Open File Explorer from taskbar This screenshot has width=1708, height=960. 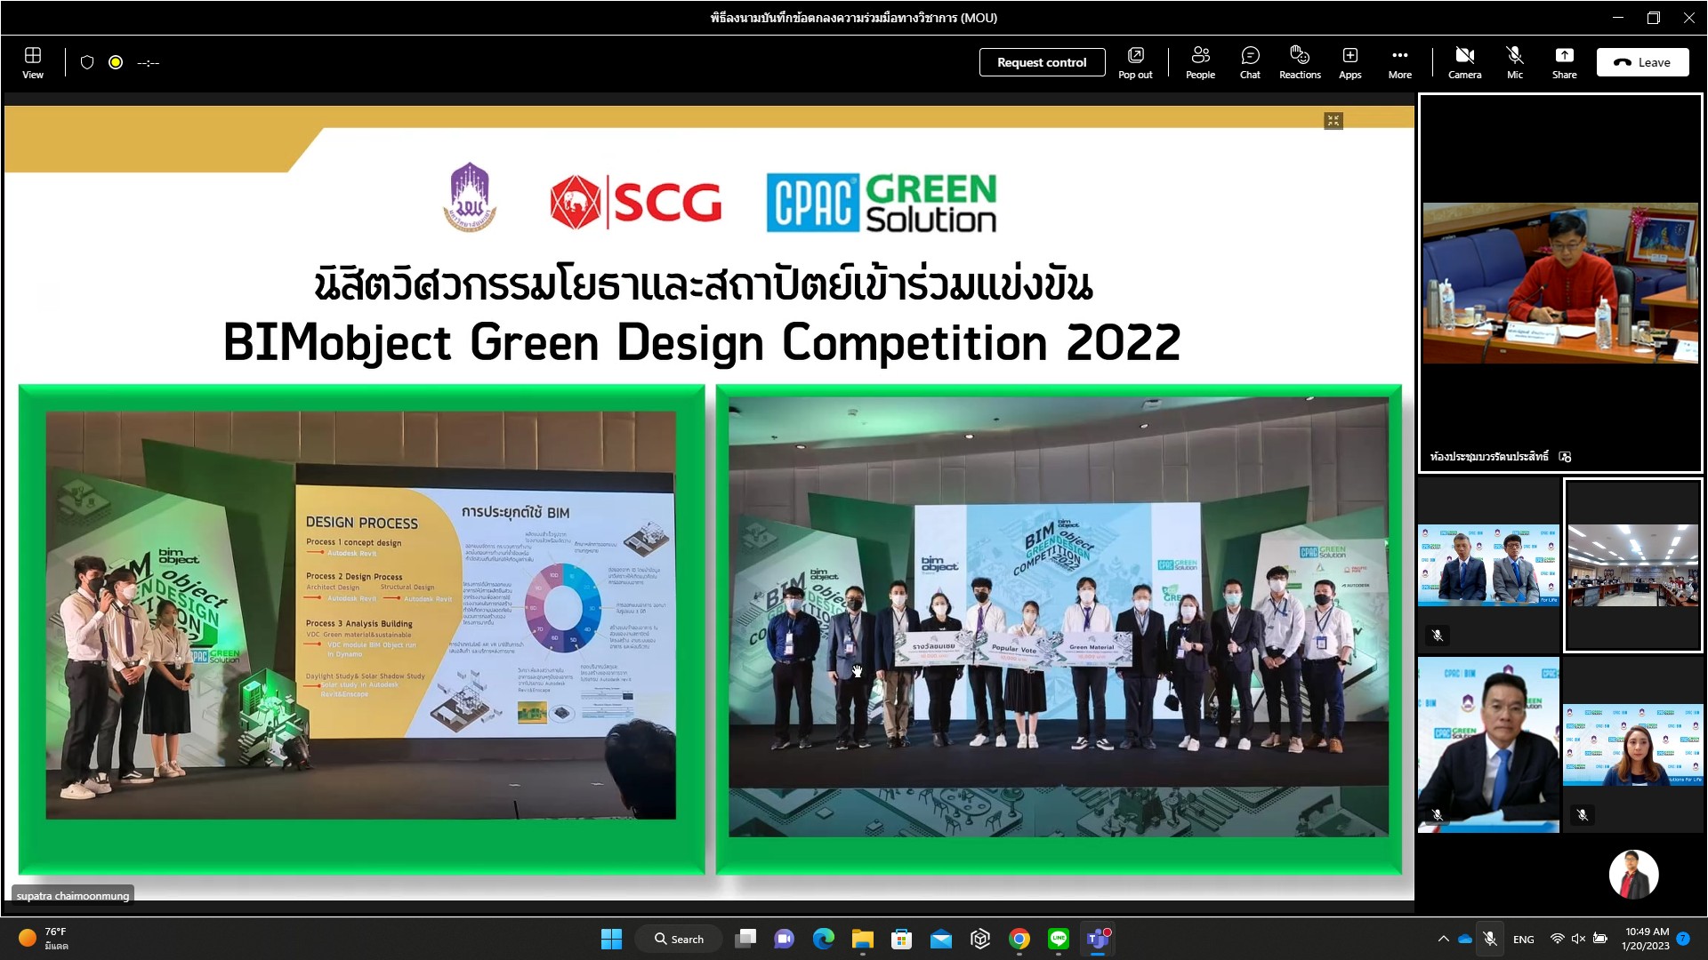pos(862,939)
